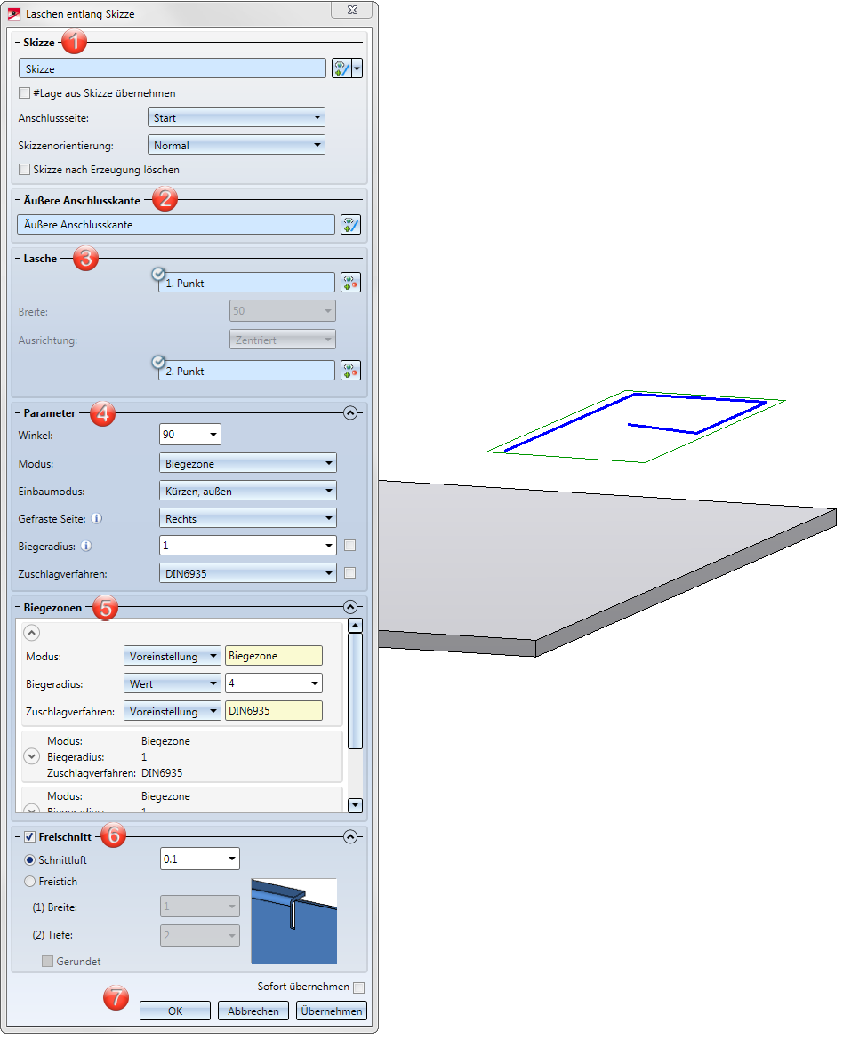Viewport: 851px width, 1047px height.
Task: Click the 1. Punkt field
Action: [246, 283]
